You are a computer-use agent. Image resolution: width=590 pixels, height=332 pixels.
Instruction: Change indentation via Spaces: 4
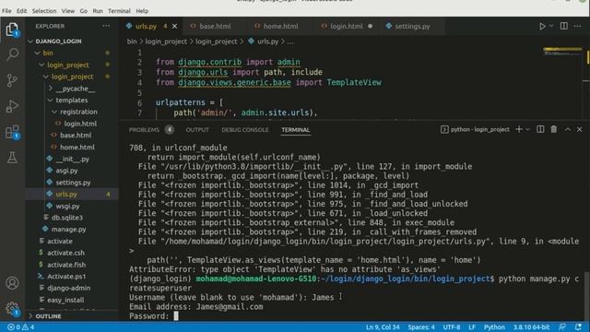pos(421,327)
